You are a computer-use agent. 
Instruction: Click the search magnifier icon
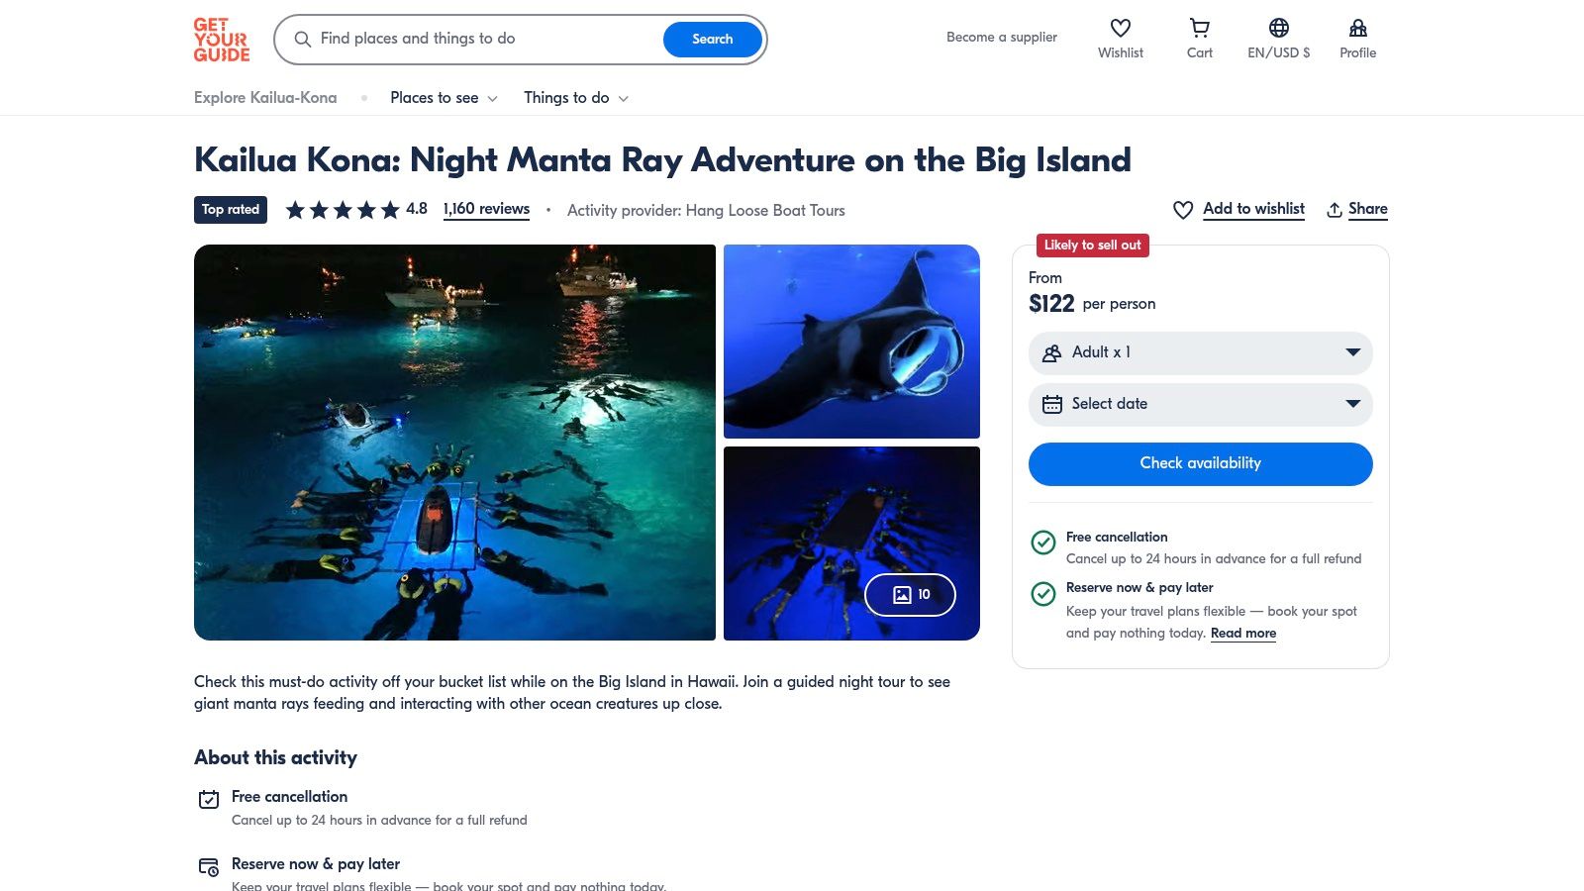pos(303,40)
